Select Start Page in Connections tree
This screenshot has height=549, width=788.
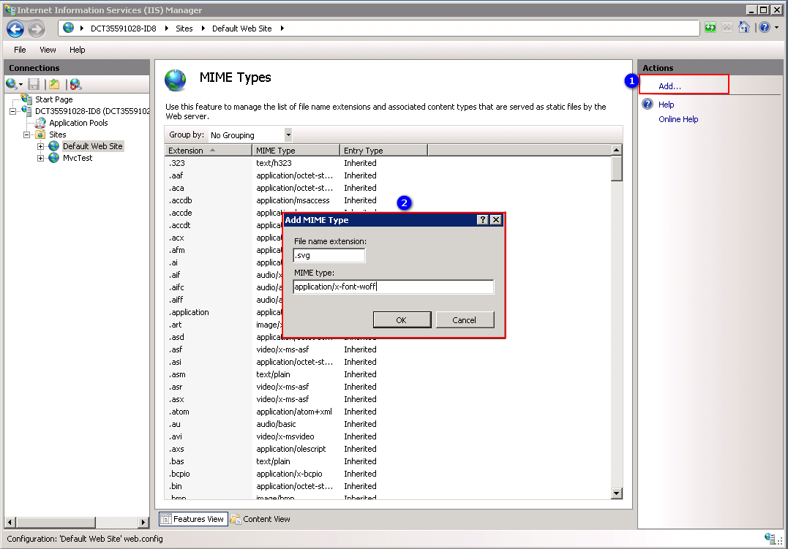click(x=53, y=99)
